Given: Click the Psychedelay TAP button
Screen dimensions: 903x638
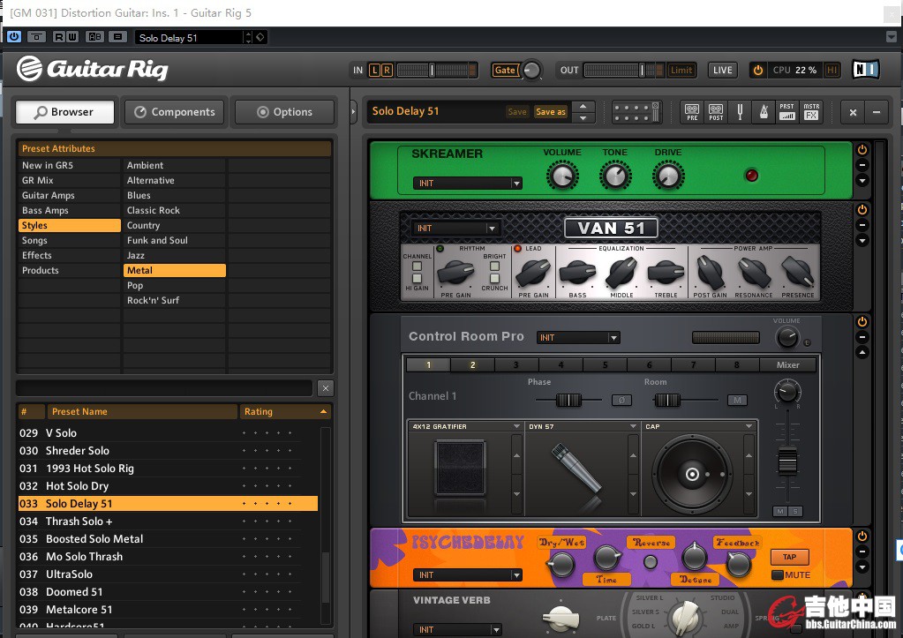Looking at the screenshot, I should click(x=789, y=557).
